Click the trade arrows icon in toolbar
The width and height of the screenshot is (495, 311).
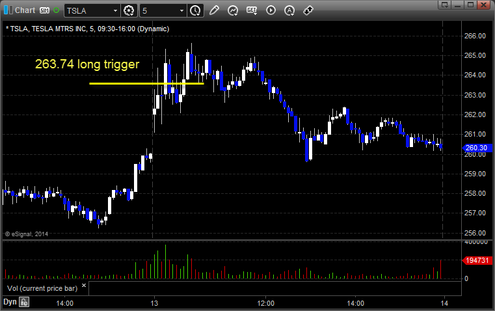308,10
